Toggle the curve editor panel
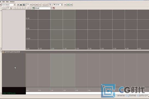This screenshot has height=99, width=149. tap(50, 5)
